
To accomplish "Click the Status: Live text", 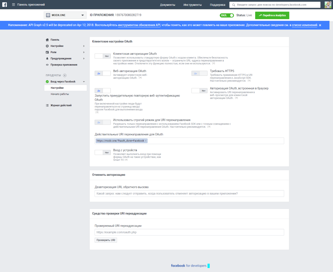I will click(x=244, y=15).
